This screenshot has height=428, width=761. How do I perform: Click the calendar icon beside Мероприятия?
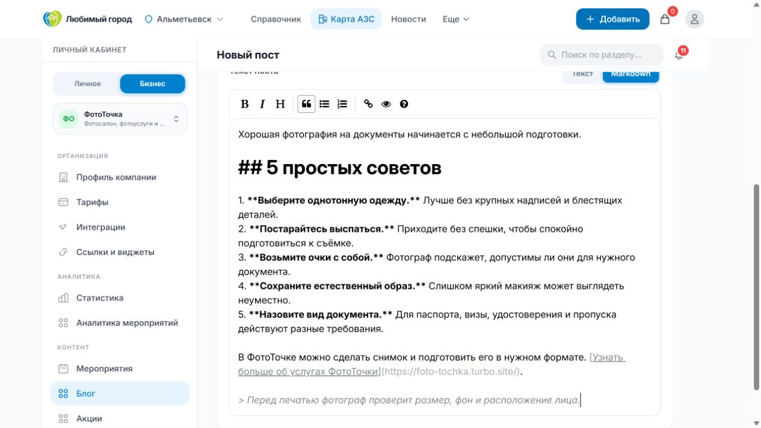click(63, 369)
